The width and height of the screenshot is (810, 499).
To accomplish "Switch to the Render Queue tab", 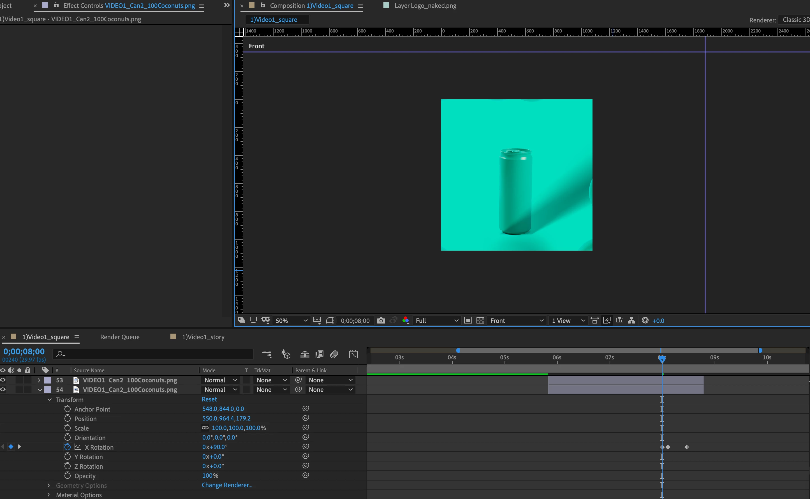I will [120, 337].
